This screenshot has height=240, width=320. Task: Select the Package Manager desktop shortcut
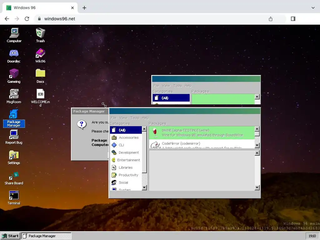14,118
